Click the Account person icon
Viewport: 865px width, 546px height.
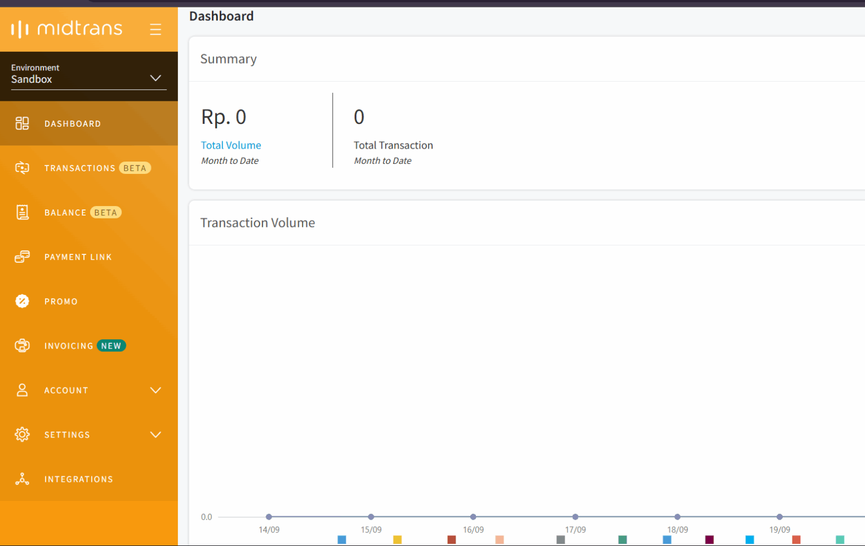click(22, 390)
